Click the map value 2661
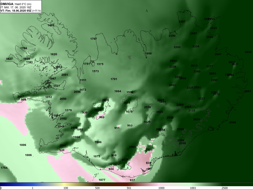Screen dimensions: 253x190 tap(248, 91)
